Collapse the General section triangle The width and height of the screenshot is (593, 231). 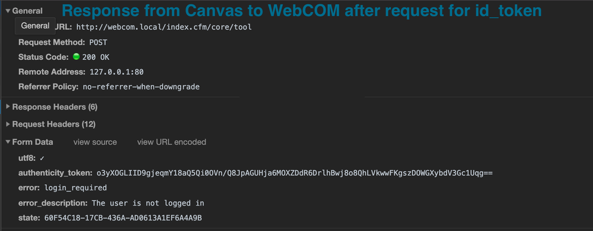[8, 11]
